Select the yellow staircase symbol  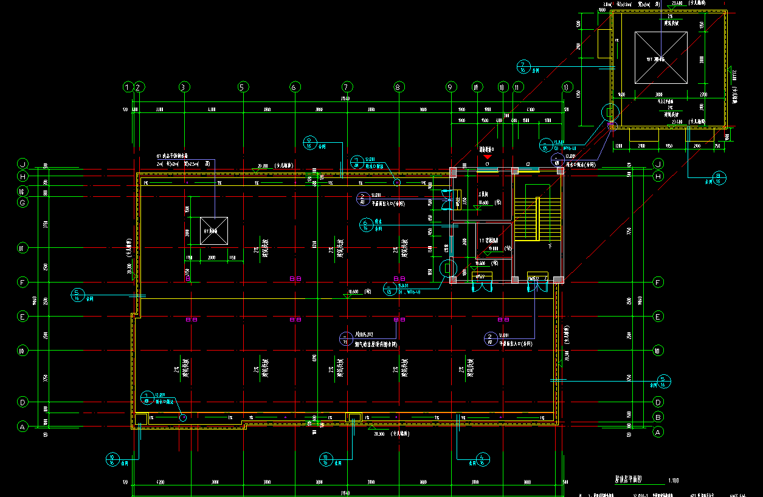pos(527,219)
